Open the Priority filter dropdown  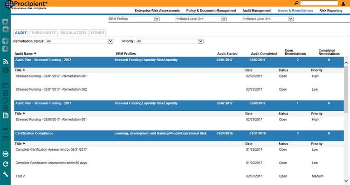[170, 41]
